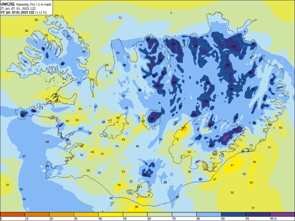Image resolution: width=295 pixels, height=221 pixels.
Task: Click the humidity value '72' near the southeast coast
Action: point(251,146)
